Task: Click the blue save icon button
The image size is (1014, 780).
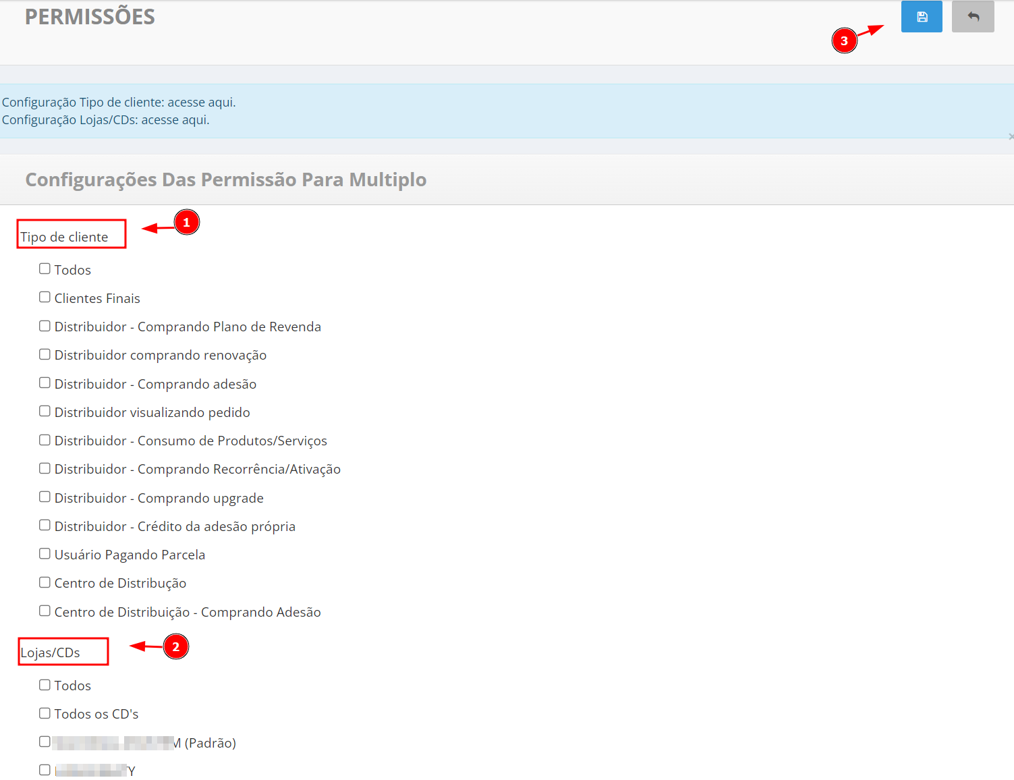Action: pyautogui.click(x=921, y=17)
